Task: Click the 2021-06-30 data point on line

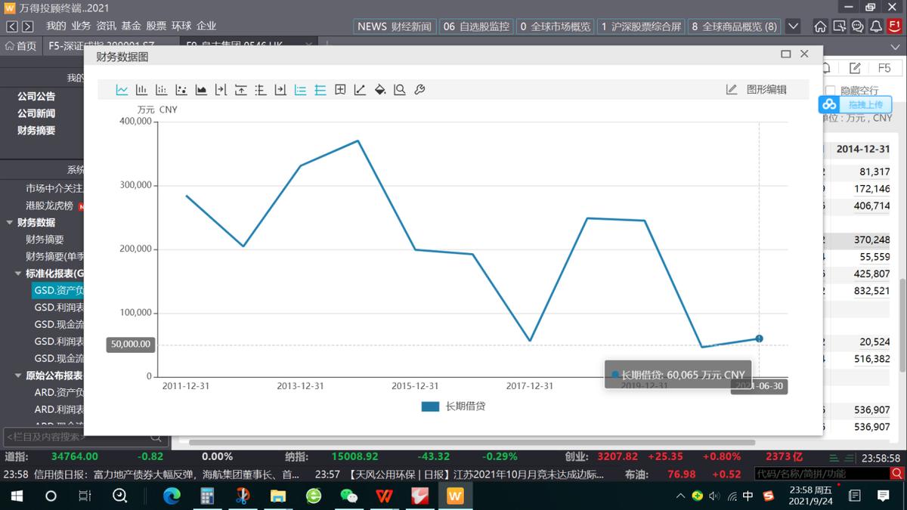Action: pos(759,338)
